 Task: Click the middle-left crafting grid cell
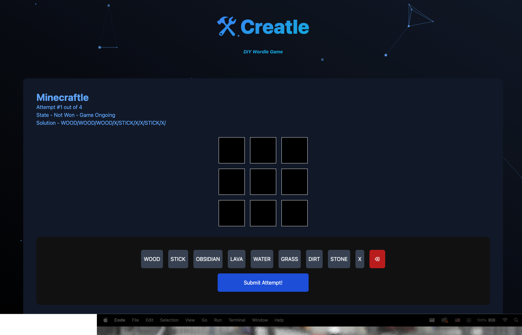[x=232, y=182]
